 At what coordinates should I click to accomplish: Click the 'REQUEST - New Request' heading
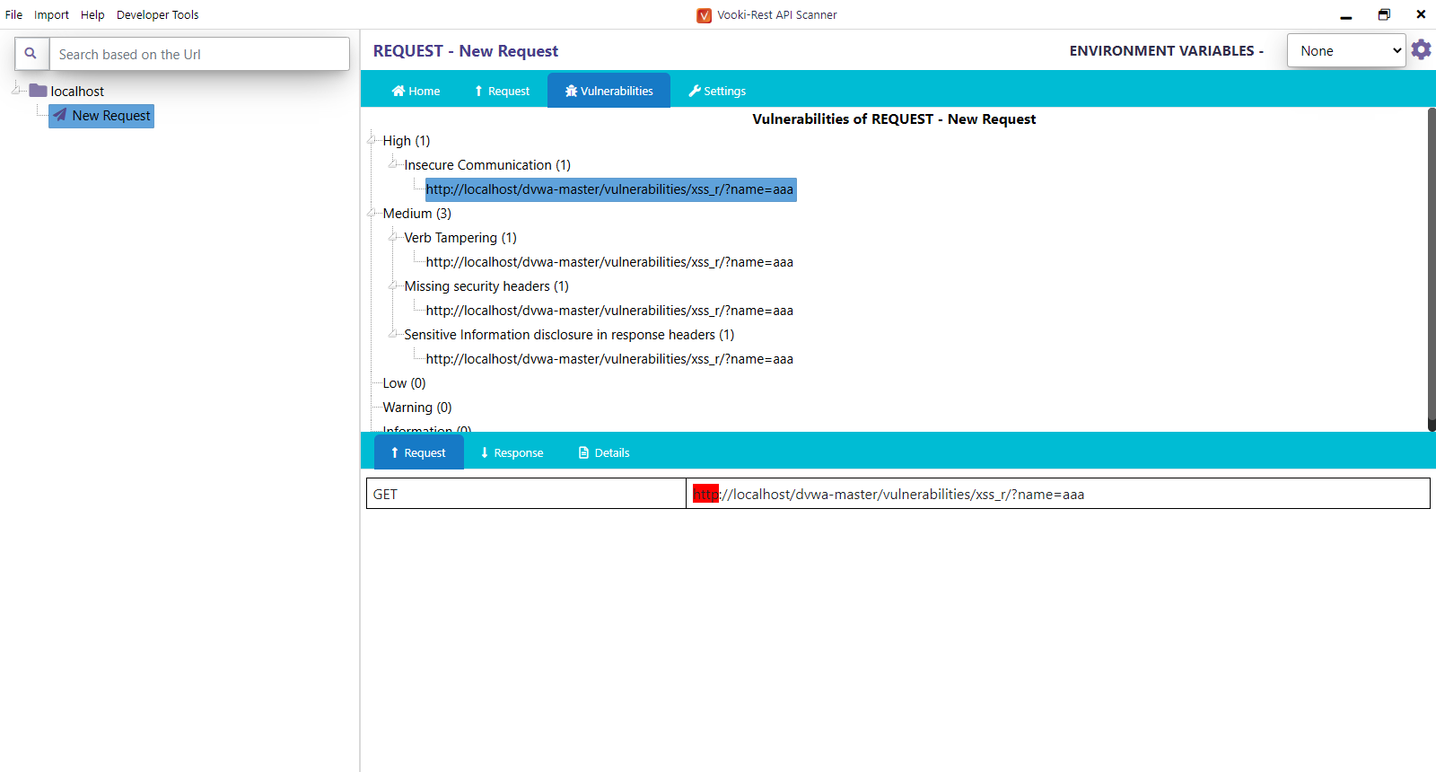pyautogui.click(x=466, y=51)
